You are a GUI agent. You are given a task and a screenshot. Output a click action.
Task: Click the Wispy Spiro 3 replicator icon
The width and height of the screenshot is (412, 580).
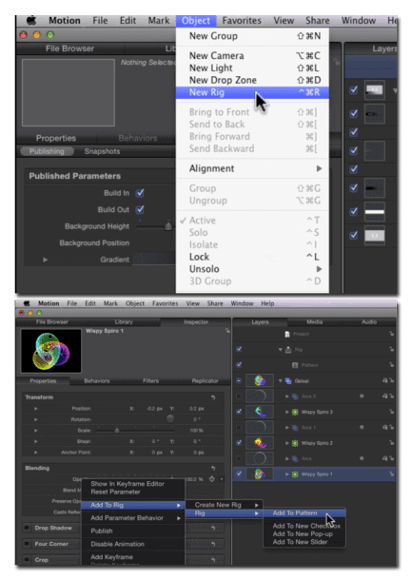point(295,412)
